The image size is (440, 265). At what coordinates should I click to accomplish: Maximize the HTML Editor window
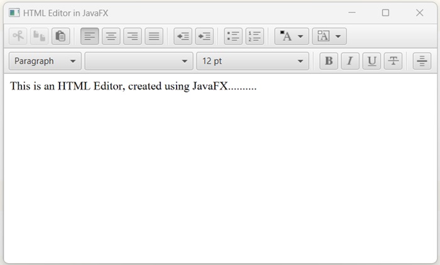(x=385, y=13)
